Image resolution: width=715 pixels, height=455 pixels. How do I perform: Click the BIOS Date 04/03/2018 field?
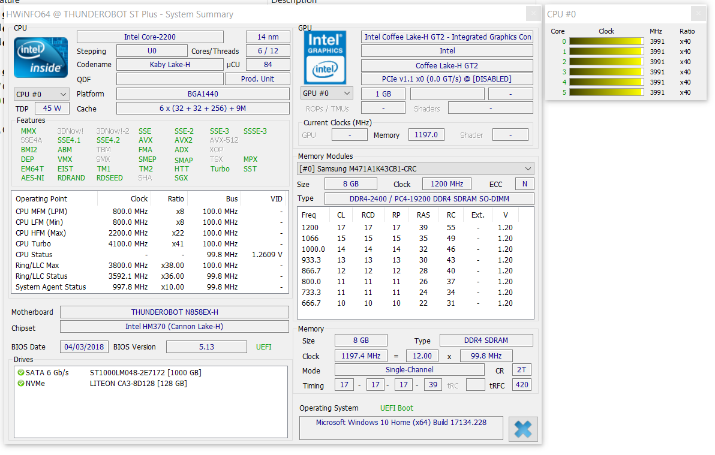coord(84,347)
